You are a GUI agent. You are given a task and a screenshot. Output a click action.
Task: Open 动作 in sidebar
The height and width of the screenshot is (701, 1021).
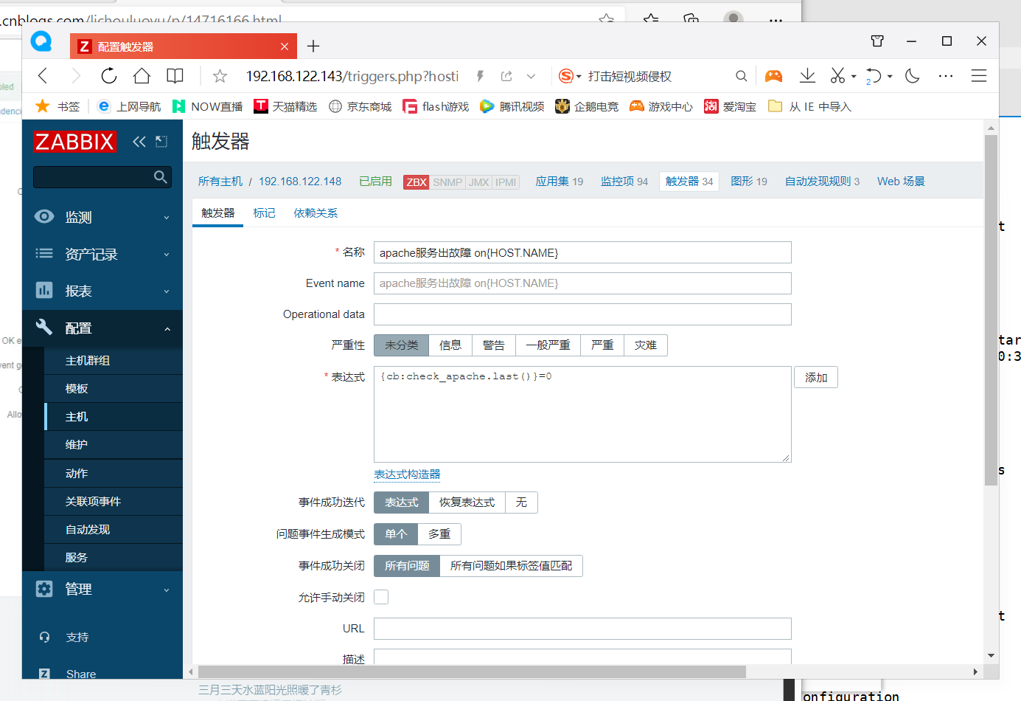coord(114,474)
